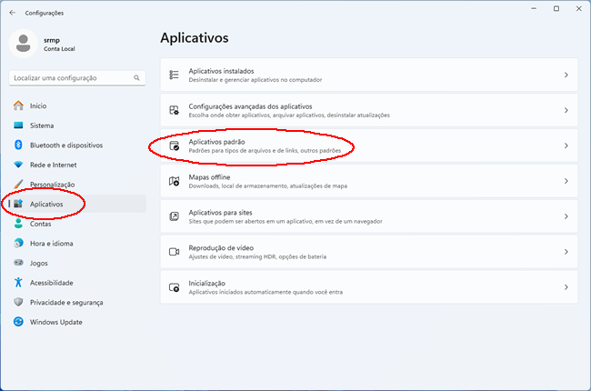
Task: Open Inicialização using its right chevron
Action: point(566,287)
